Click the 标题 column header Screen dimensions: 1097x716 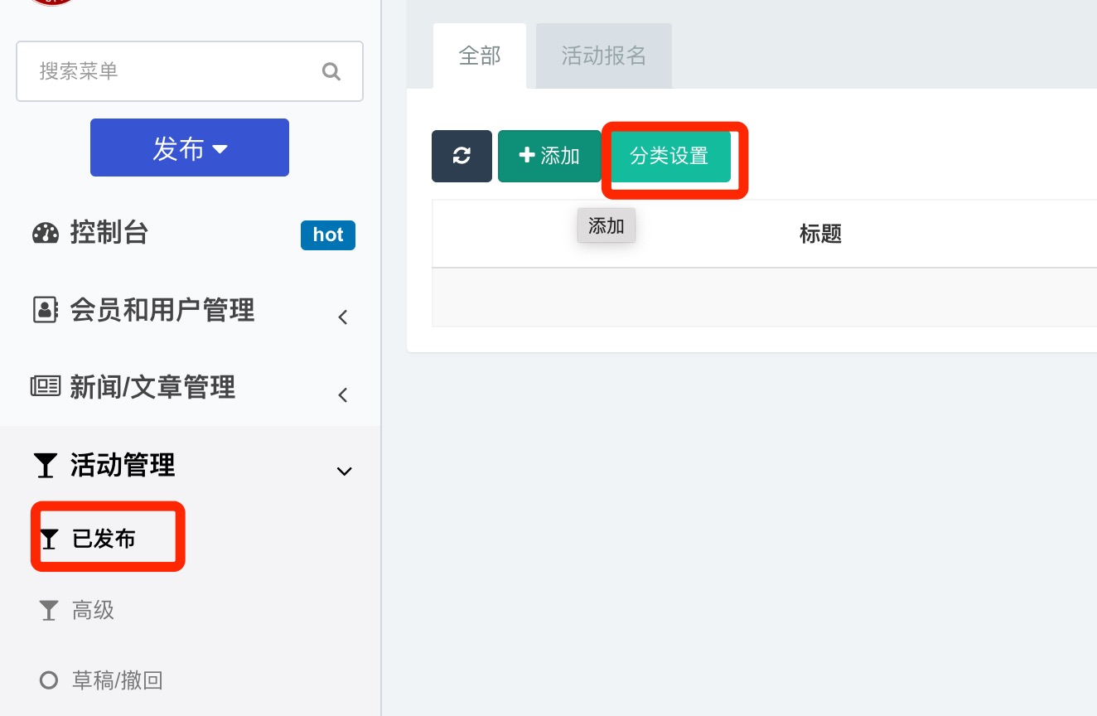(820, 235)
